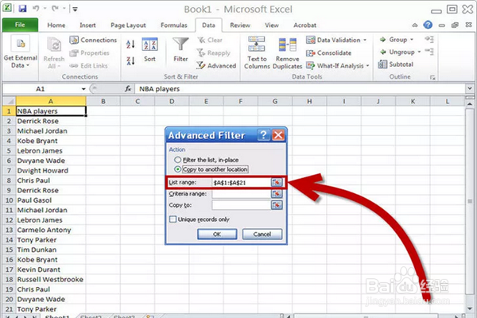Click Reapply filter
This screenshot has width=477, height=318.
click(x=214, y=52)
